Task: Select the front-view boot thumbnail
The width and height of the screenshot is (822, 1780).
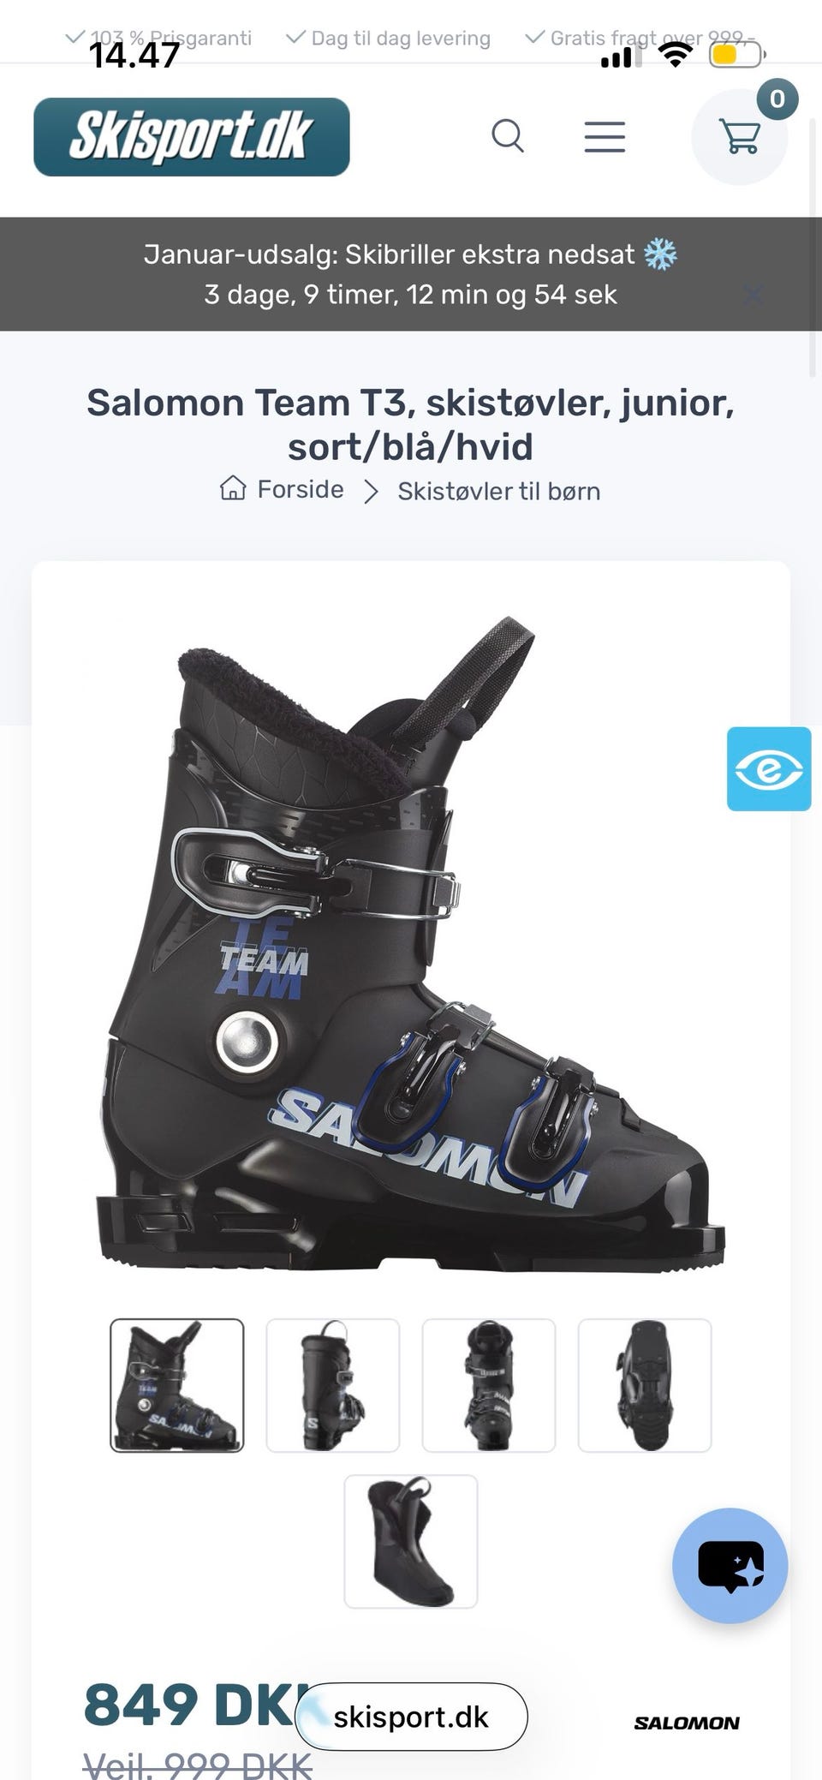Action: pos(489,1385)
